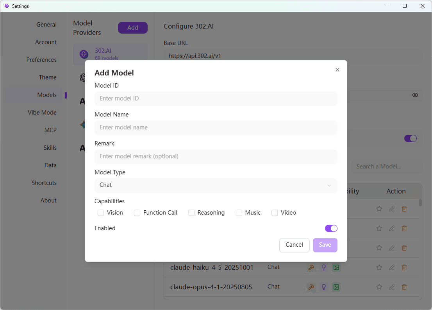Expand the Chat model type selector
Viewport: 432px width, 310px height.
click(216, 186)
